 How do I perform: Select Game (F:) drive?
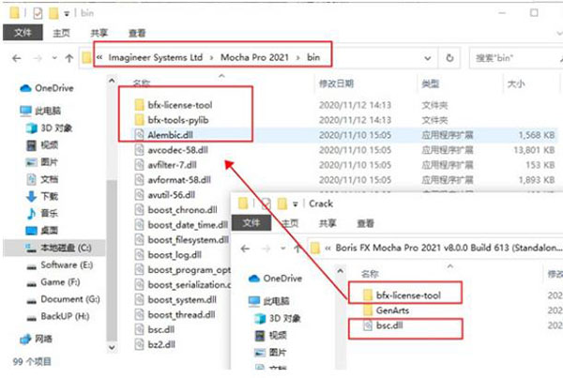tap(53, 282)
